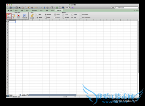This screenshot has height=106, width=145.
Task: Insert a Radio Button form control
Action: click(x=48, y=15)
